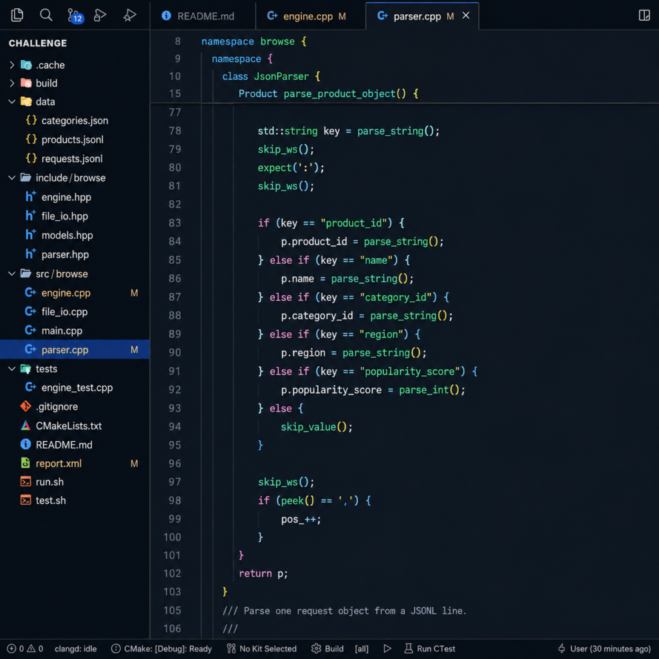Open the Run and Debug view
The width and height of the screenshot is (659, 659).
click(100, 15)
